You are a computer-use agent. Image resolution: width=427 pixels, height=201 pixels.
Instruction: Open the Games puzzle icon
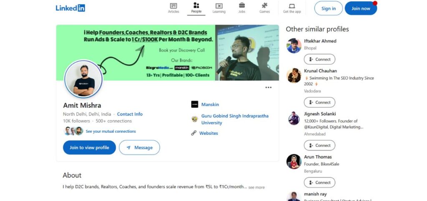(264, 5)
